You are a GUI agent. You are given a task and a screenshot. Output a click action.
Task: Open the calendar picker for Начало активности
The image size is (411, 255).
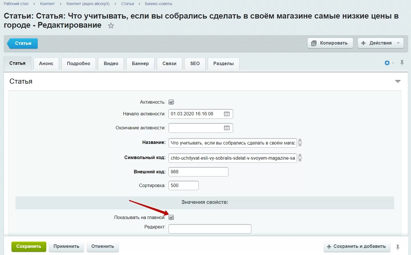pyautogui.click(x=227, y=114)
